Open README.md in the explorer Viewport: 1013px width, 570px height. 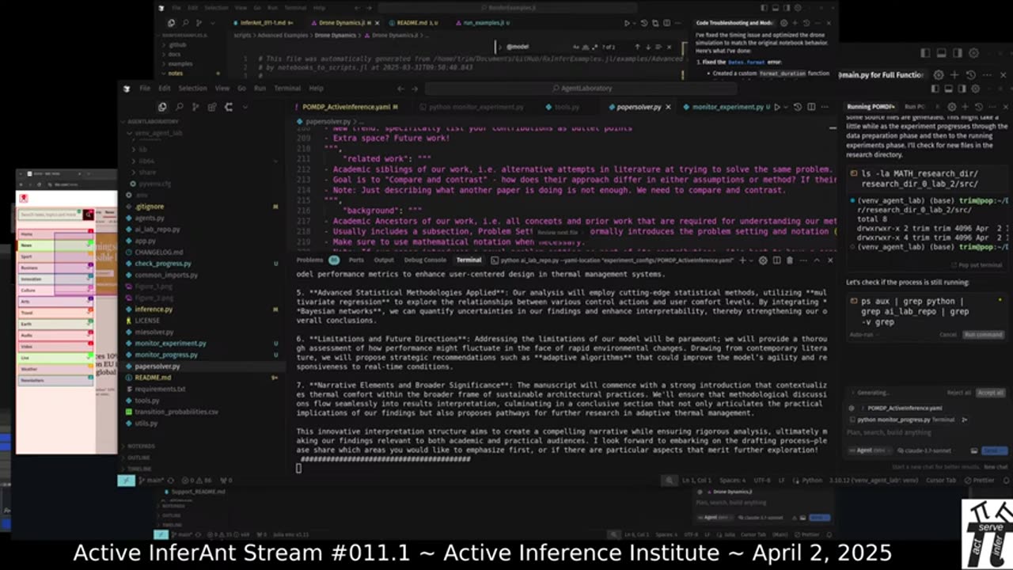153,378
